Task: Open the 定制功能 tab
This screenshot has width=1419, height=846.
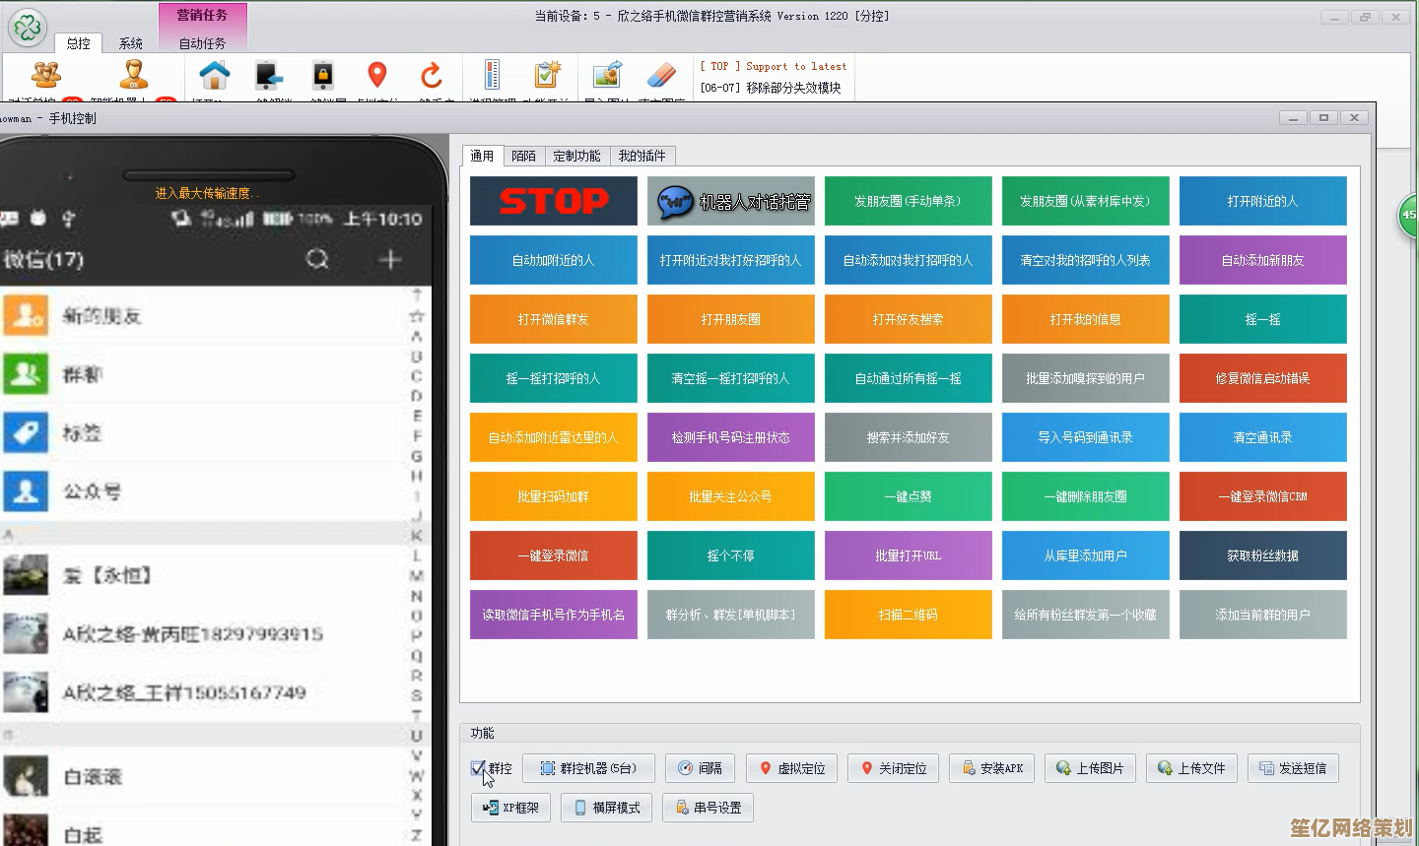Action: click(576, 156)
